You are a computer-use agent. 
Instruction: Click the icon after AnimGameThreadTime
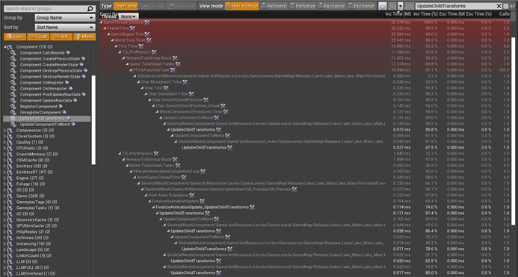coord(184,177)
